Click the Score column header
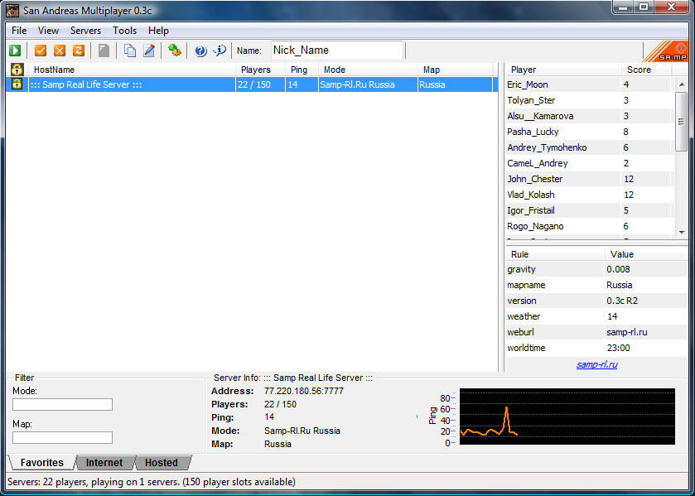 point(646,70)
